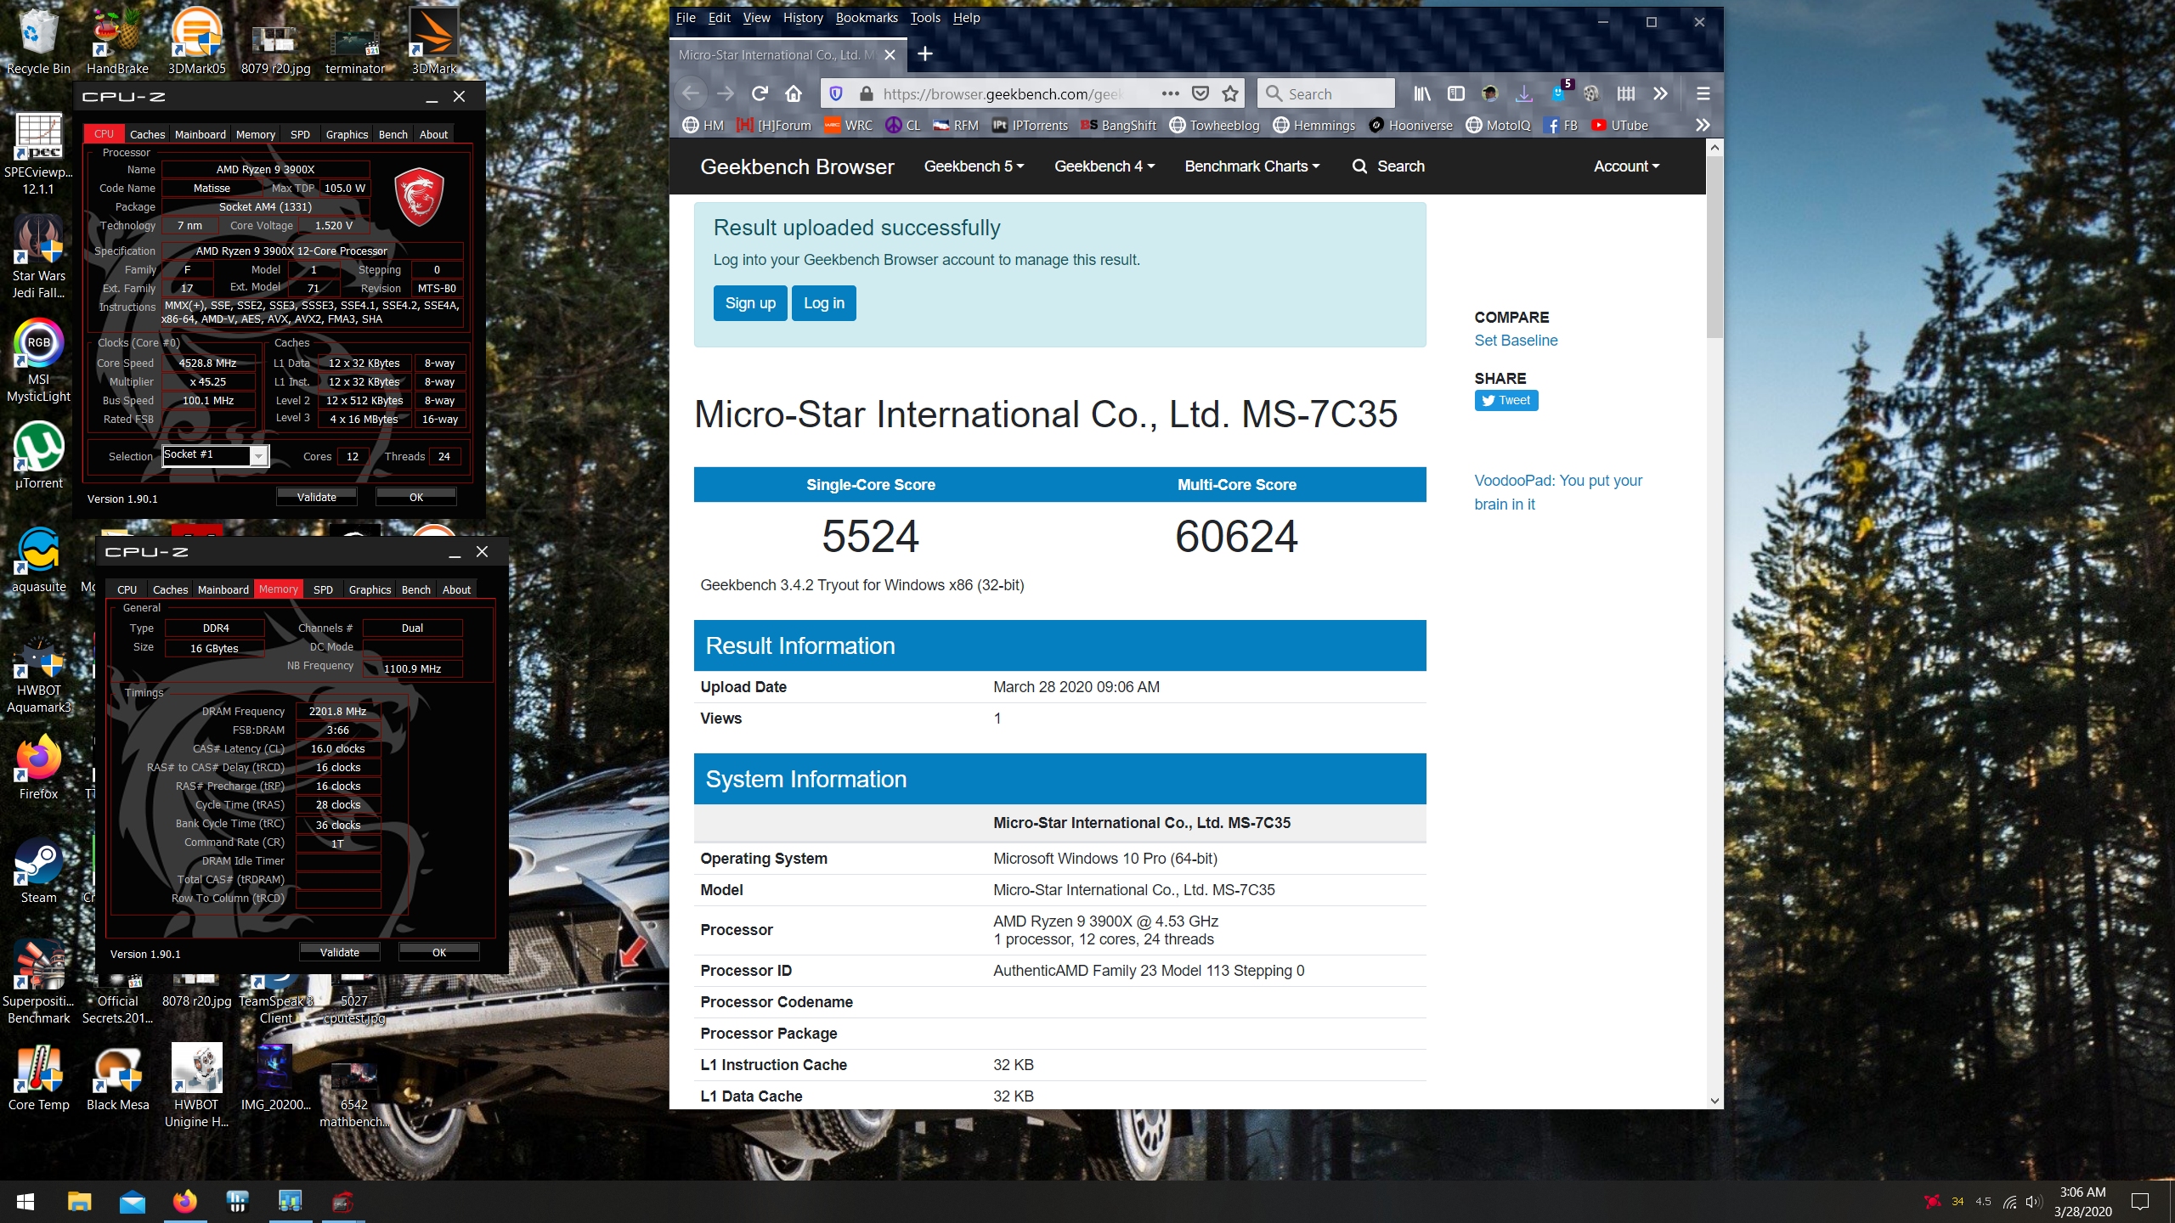Bookmark this page with star icon

coord(1229,93)
